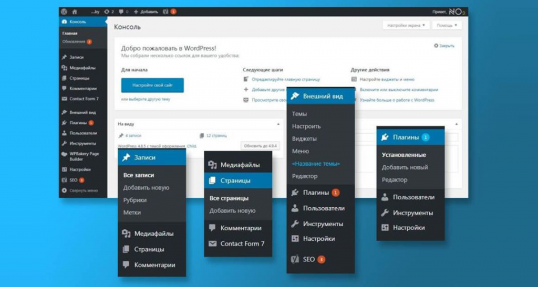Open the Настройки экрана dropdown
Image resolution: width=538 pixels, height=287 pixels.
406,25
